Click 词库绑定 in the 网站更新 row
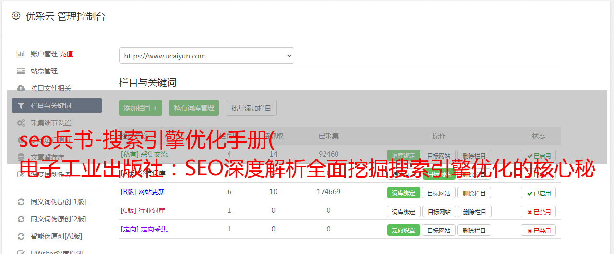The image size is (614, 254). click(x=404, y=193)
